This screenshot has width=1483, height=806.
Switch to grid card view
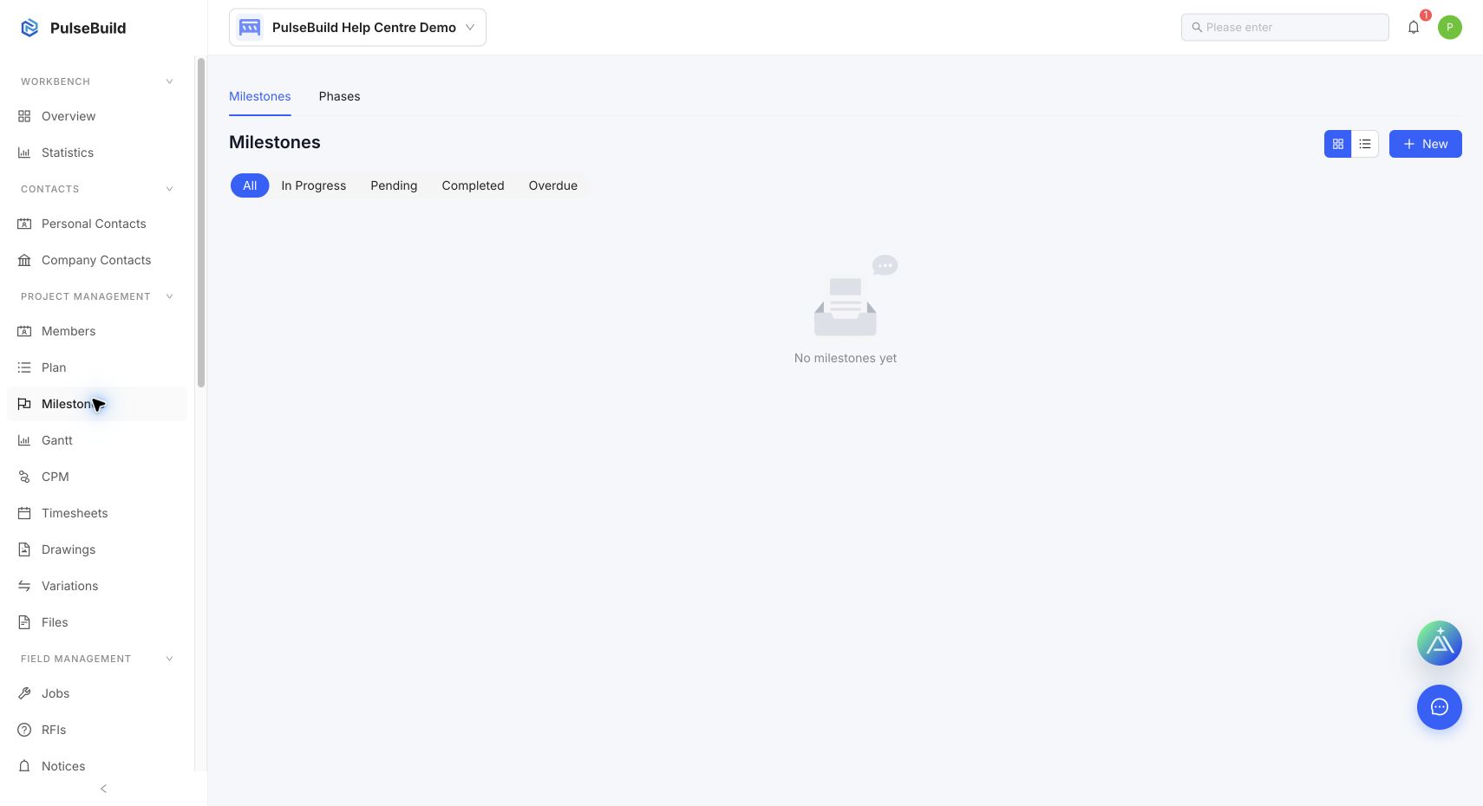coord(1338,144)
